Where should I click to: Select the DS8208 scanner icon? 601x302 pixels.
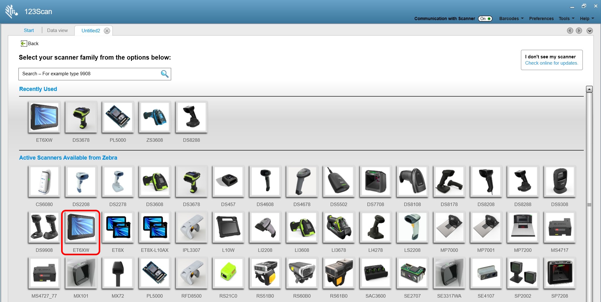pos(486,181)
